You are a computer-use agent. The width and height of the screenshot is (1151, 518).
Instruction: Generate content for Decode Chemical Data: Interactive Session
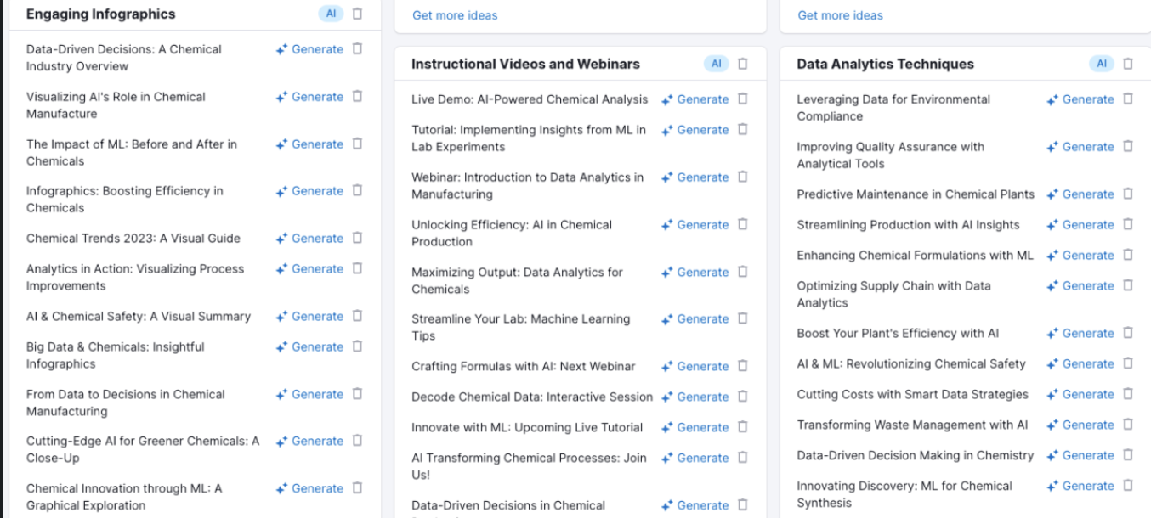click(695, 397)
